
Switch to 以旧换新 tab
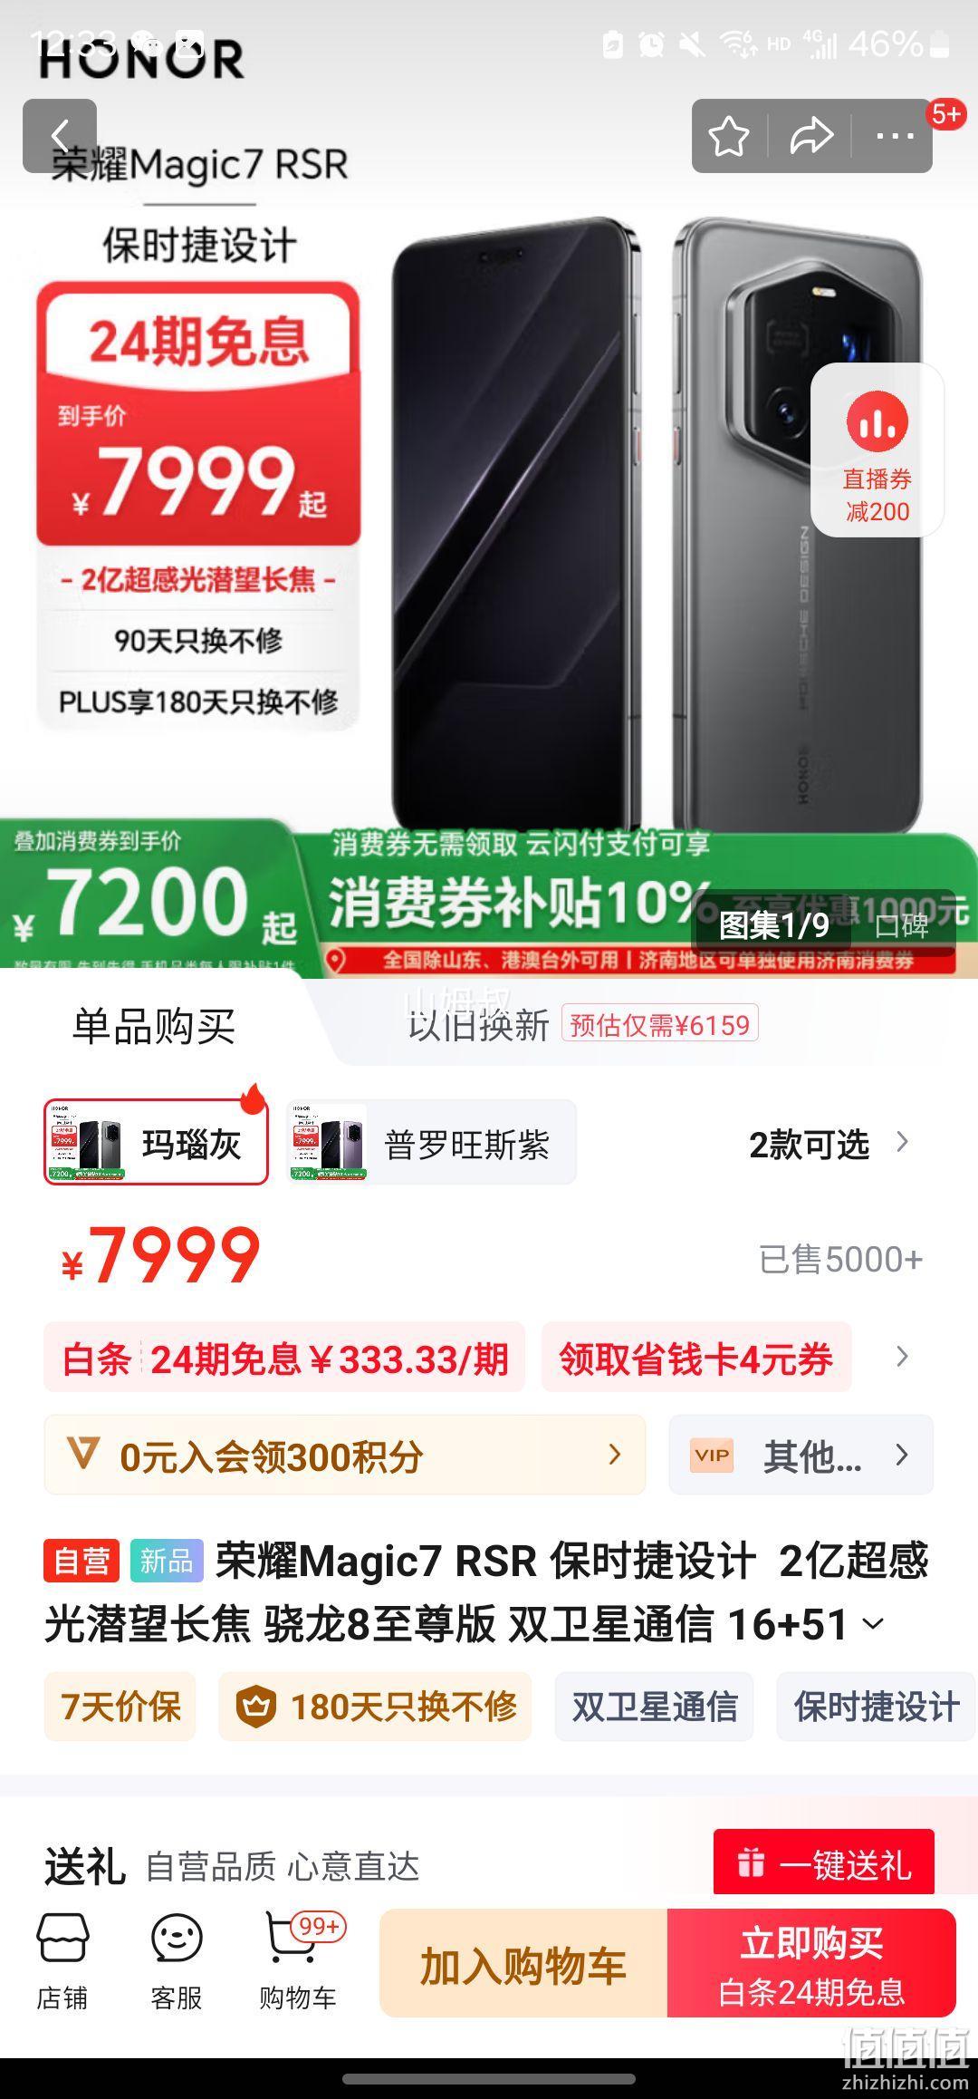pos(479,1025)
